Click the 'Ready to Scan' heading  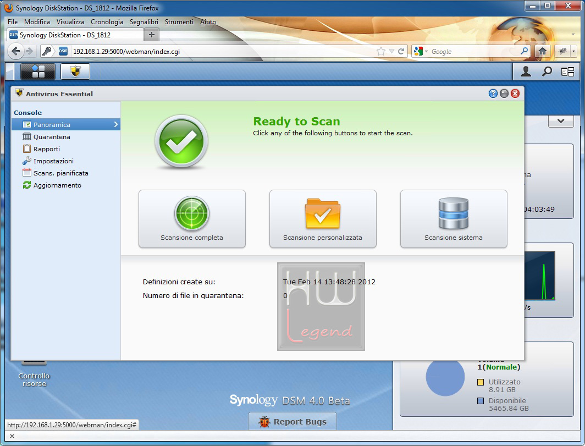[296, 122]
